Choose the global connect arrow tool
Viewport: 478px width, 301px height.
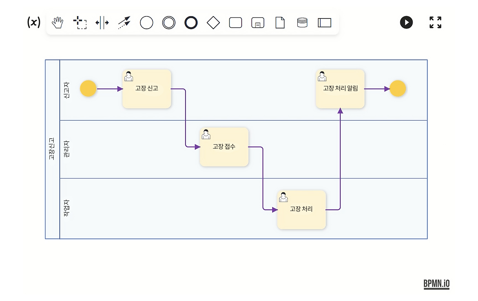(x=124, y=23)
